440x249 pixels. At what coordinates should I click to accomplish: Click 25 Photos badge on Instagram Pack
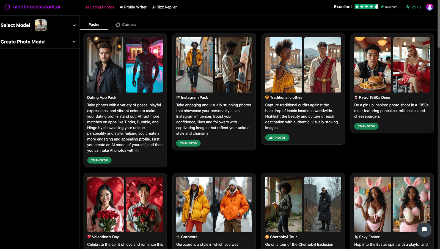(188, 143)
